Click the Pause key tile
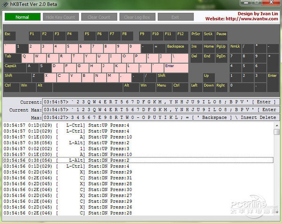This screenshot has height=223, width=282. (221, 36)
